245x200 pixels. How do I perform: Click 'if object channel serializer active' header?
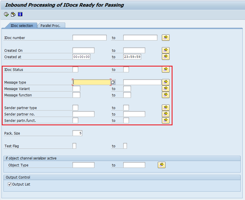coord(31,158)
